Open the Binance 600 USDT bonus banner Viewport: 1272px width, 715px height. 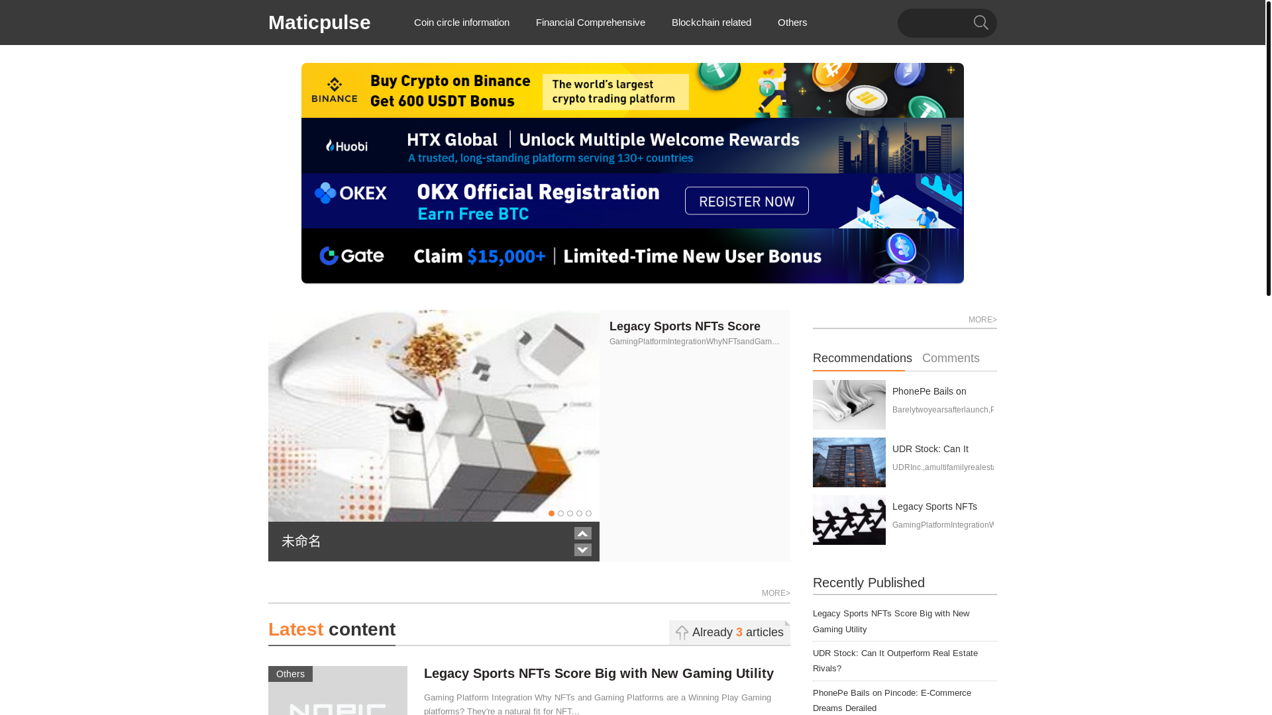633,91
